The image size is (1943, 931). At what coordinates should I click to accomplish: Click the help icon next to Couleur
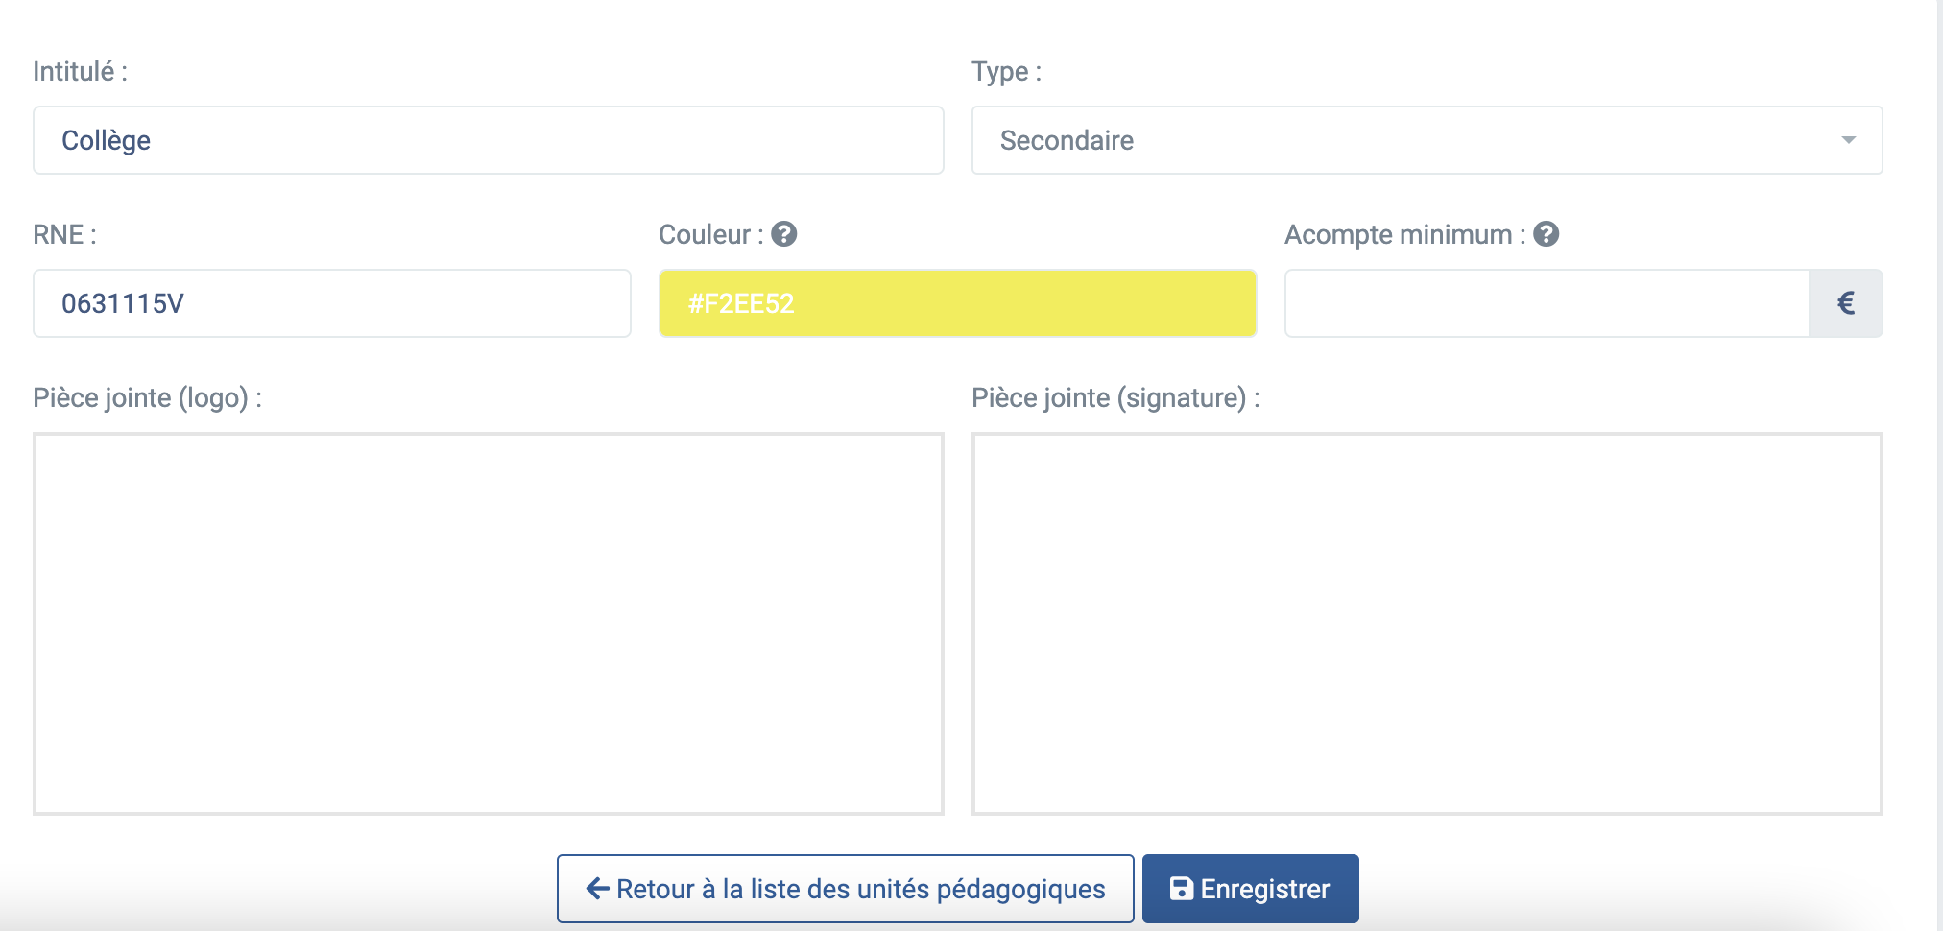pos(784,234)
